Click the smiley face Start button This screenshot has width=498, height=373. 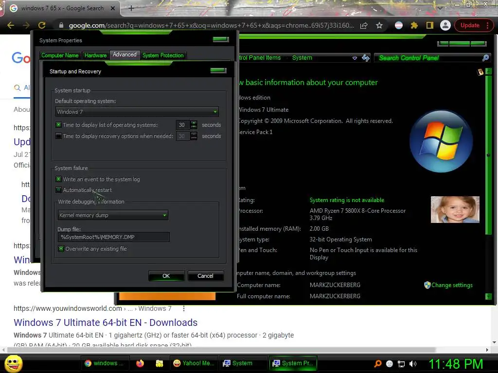pos(13,363)
